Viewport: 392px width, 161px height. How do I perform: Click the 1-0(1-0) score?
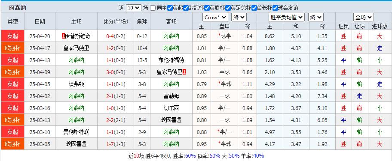coord(116,108)
